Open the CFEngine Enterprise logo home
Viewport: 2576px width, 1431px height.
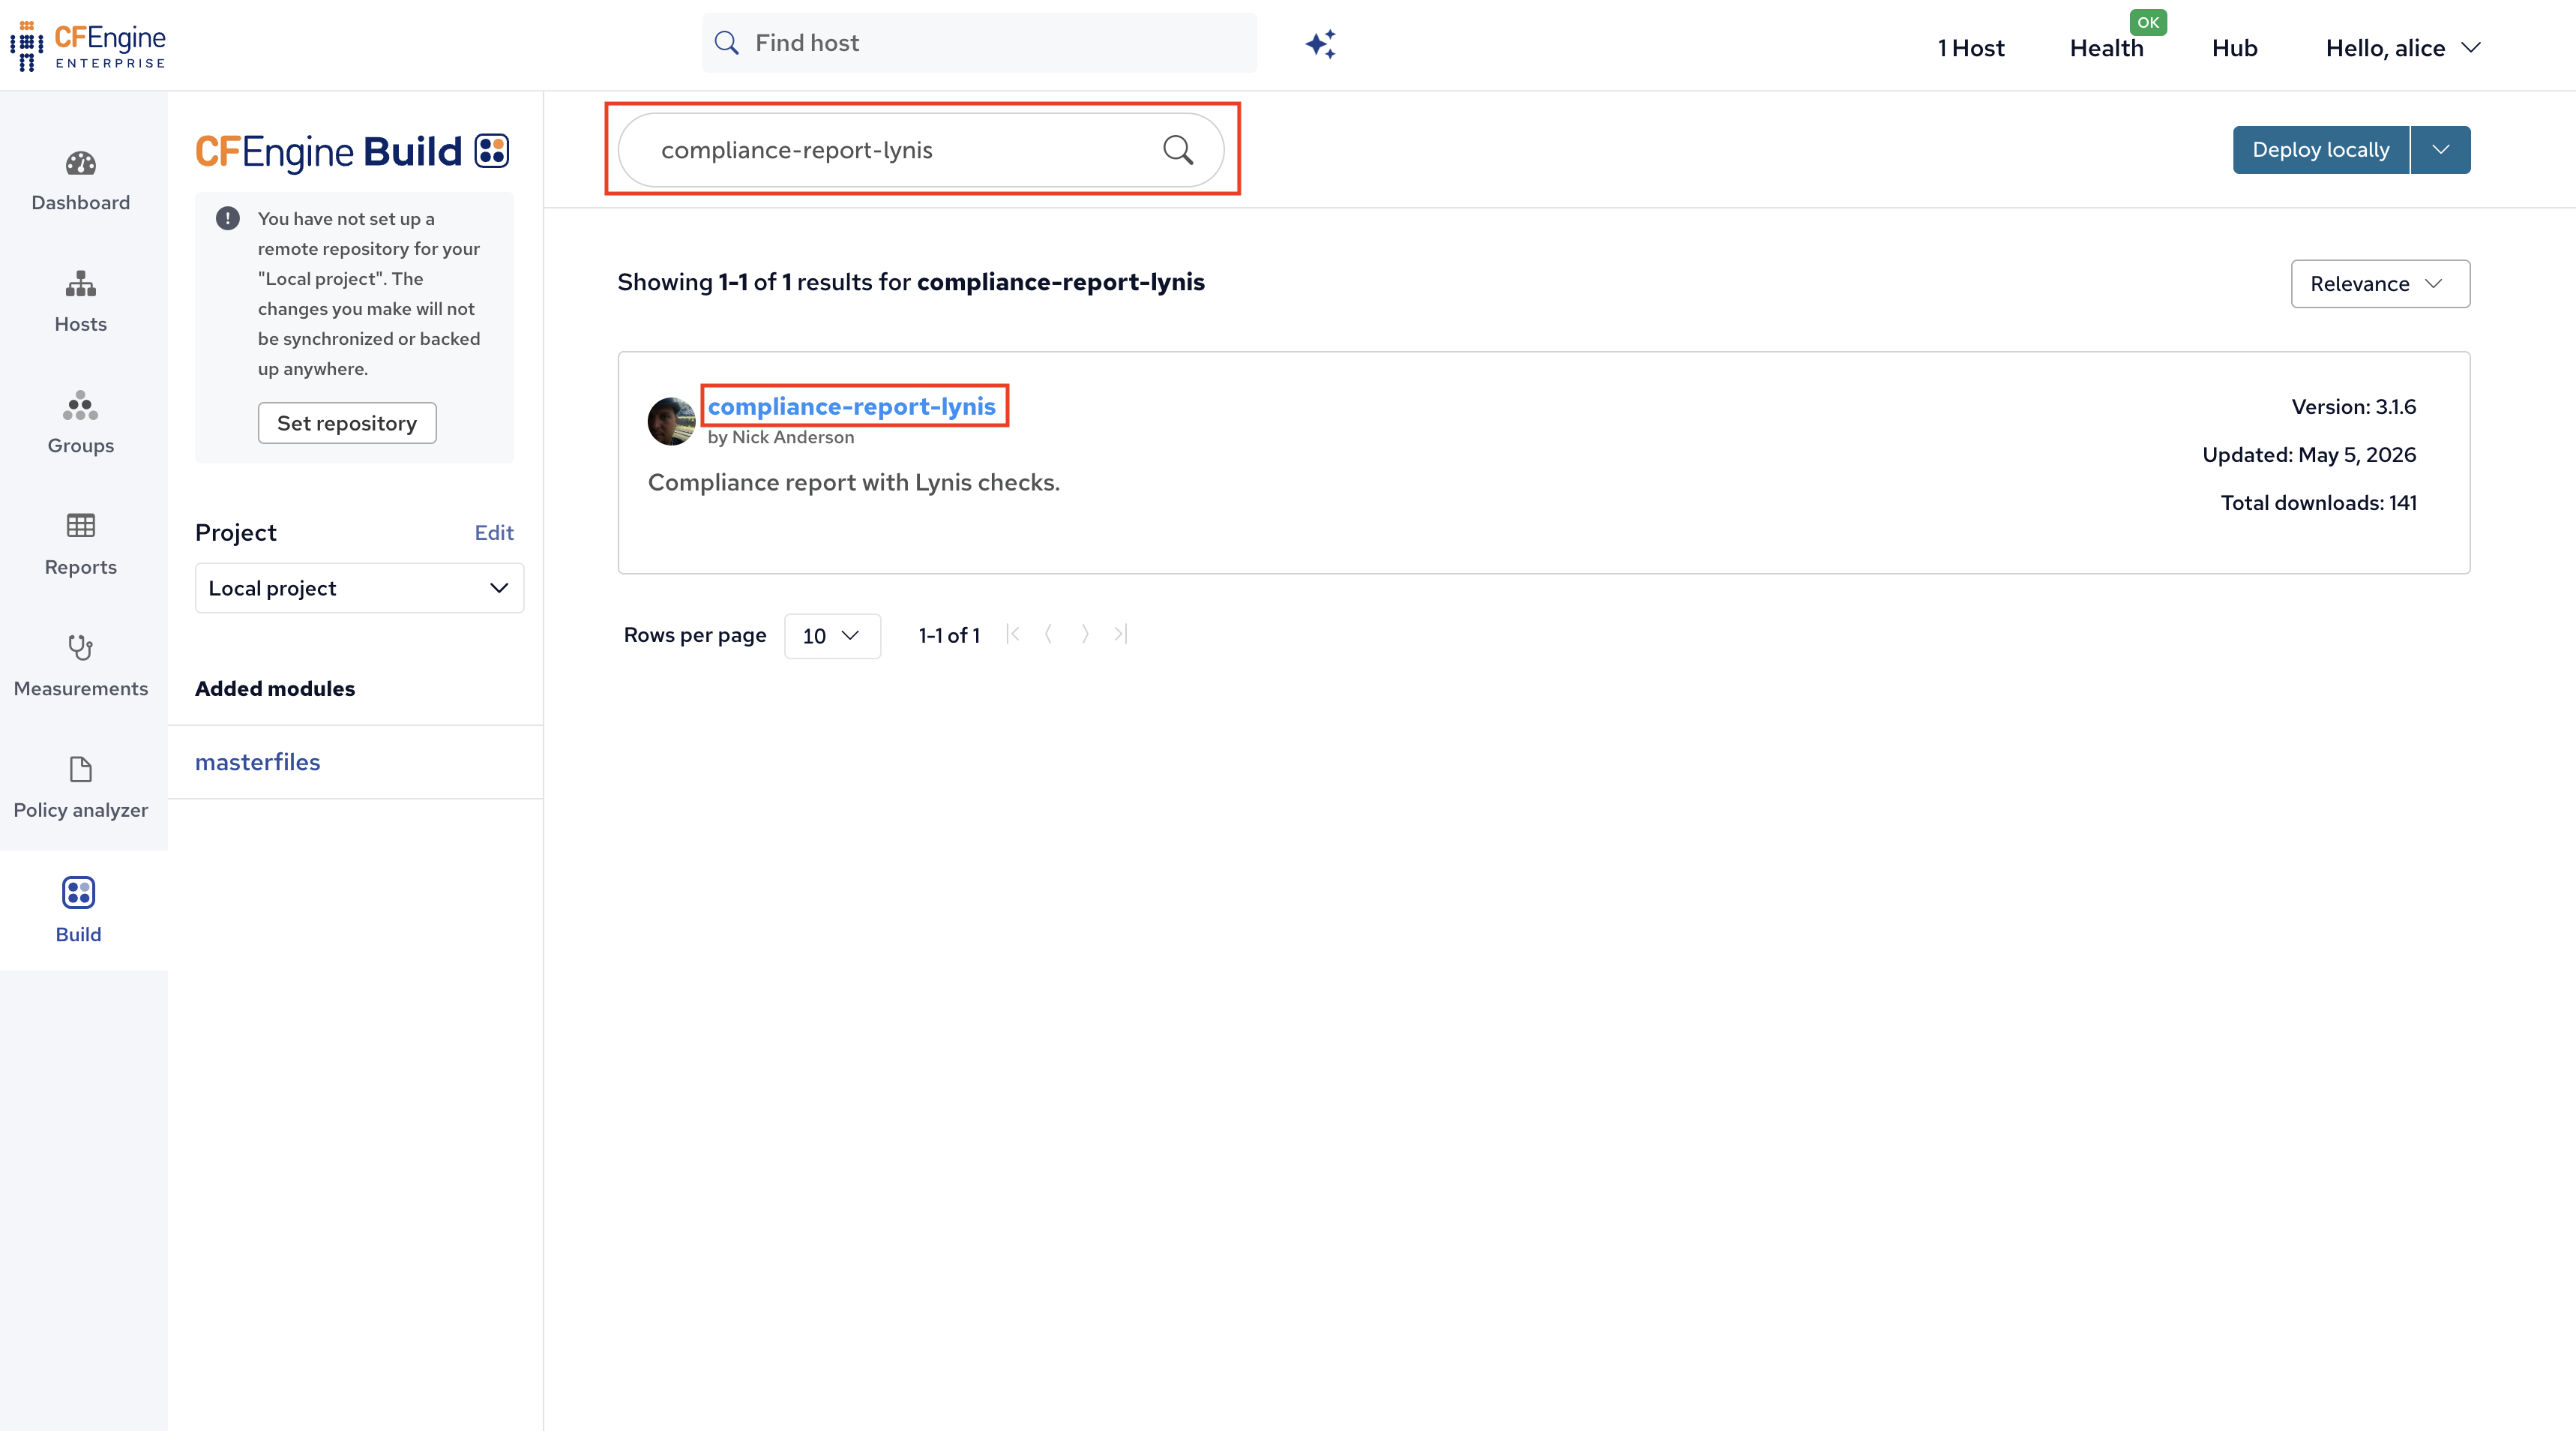coord(88,46)
